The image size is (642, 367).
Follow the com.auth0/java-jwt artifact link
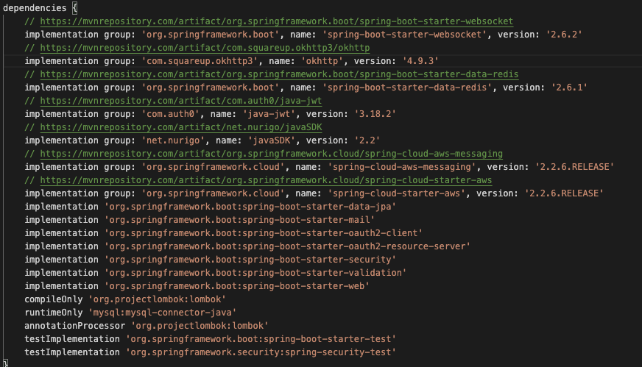click(x=181, y=101)
